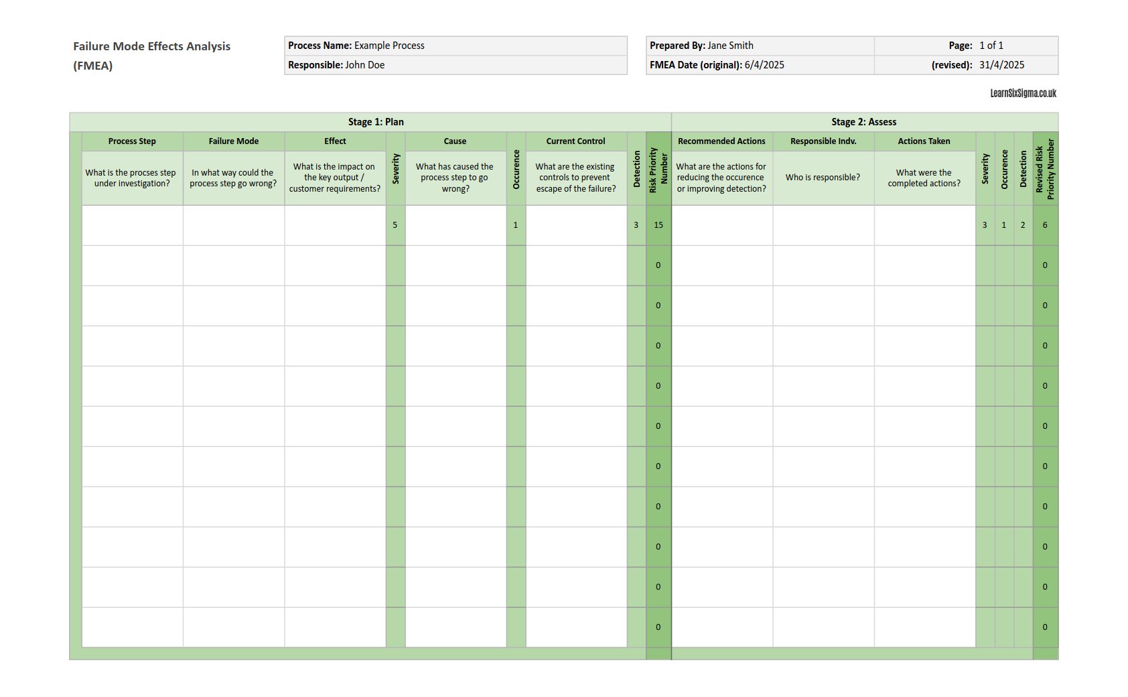The height and width of the screenshot is (697, 1128).
Task: Click the Severity value 5 in first row
Action: pos(395,225)
